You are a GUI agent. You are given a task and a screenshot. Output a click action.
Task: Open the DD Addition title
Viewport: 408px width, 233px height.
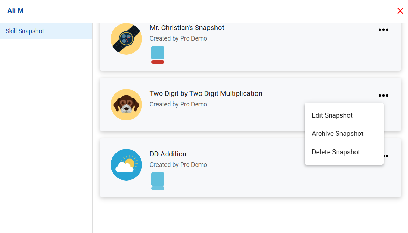pos(168,154)
